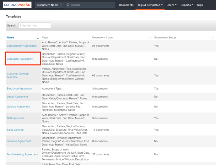Click the Signatures Setup column header
Image resolution: width=216 pixels, height=165 pixels.
[165, 37]
